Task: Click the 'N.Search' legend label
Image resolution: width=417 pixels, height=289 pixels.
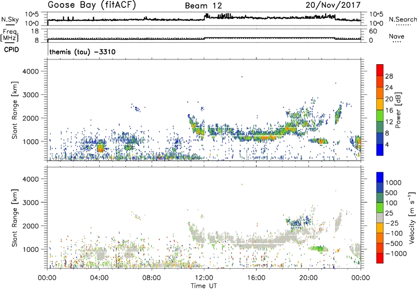Action: pos(403,19)
